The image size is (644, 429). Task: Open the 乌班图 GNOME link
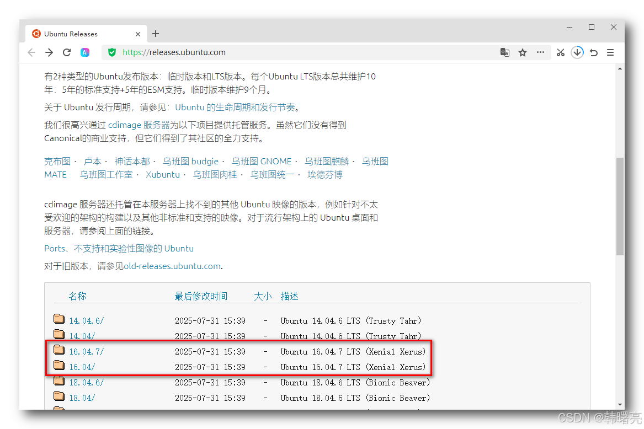coord(262,162)
